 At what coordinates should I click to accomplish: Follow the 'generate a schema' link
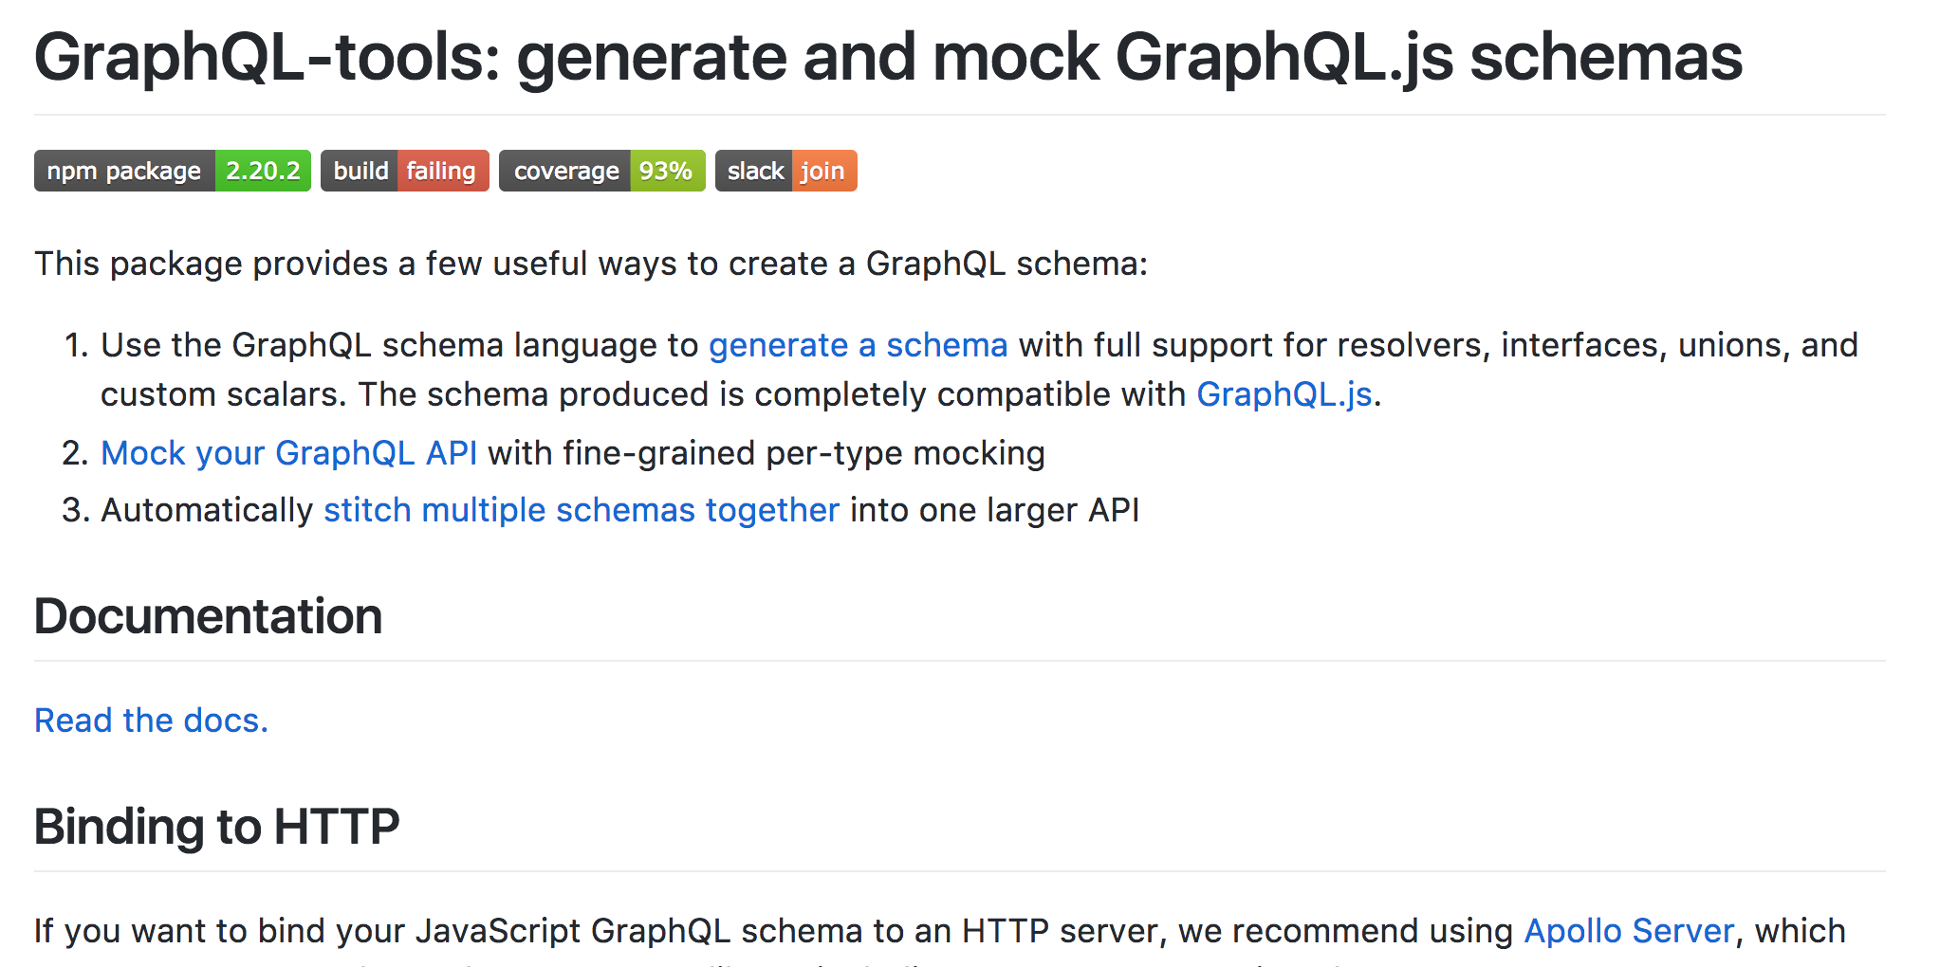pyautogui.click(x=858, y=345)
